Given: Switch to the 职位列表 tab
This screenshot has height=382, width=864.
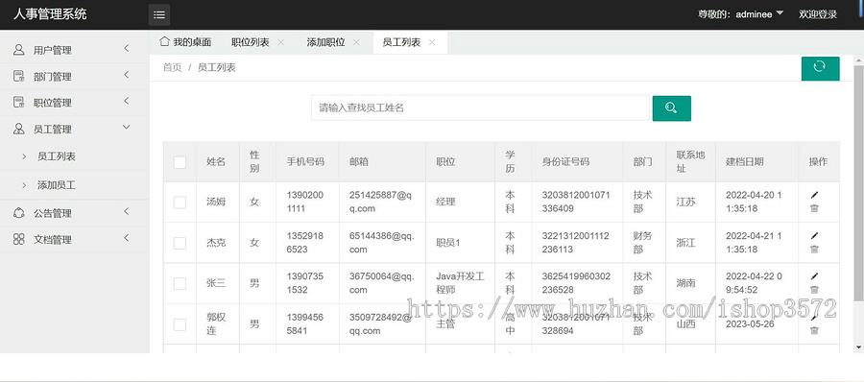Looking at the screenshot, I should (251, 42).
